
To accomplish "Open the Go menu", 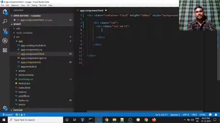I will click(28, 5).
